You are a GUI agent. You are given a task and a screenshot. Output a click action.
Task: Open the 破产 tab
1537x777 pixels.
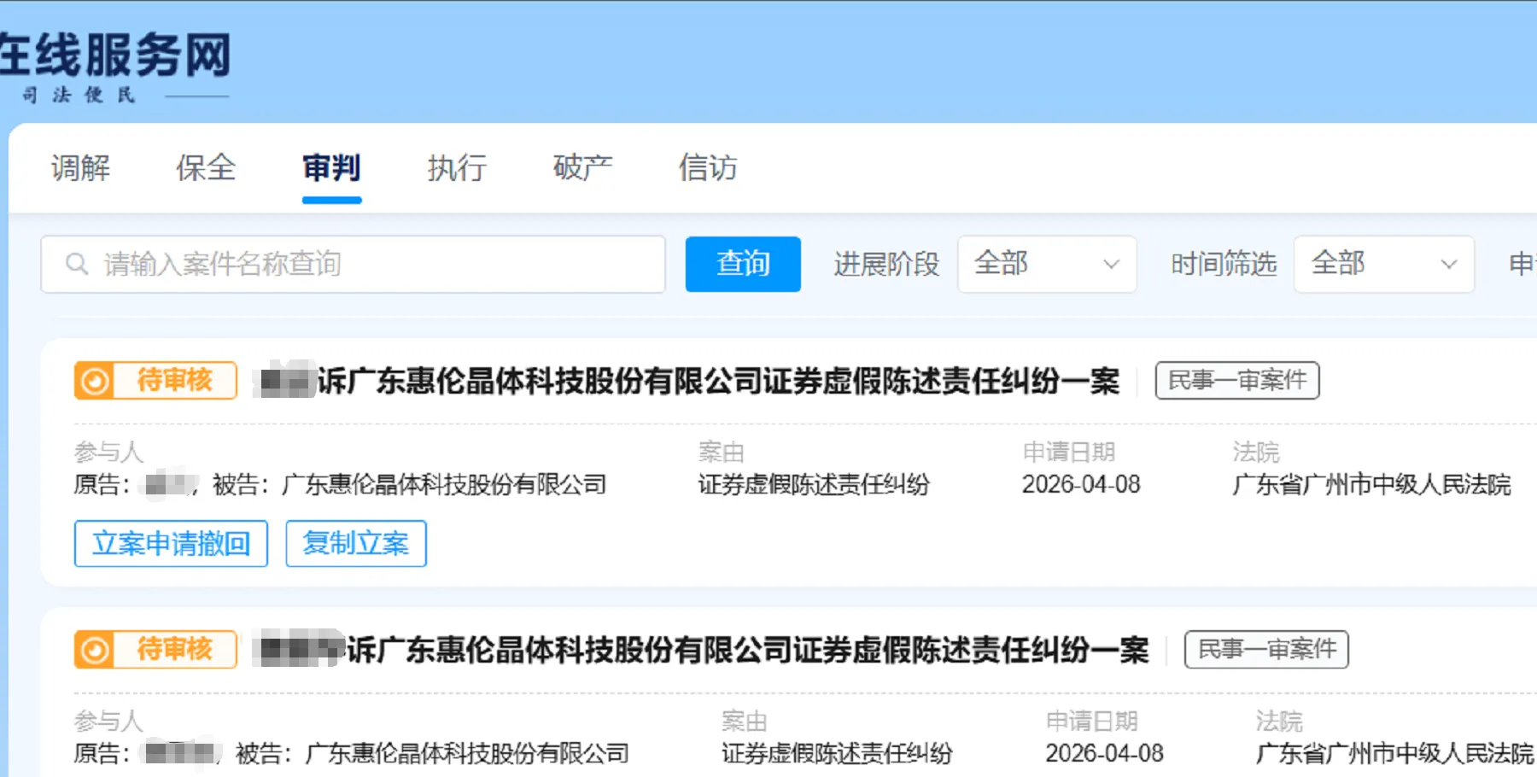pos(581,167)
